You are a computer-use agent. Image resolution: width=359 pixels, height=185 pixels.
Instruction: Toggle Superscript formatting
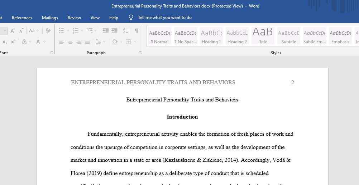[13, 42]
